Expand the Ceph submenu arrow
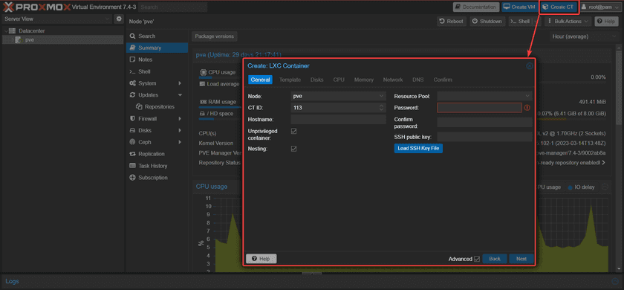Viewport: 624px width, 290px height. click(x=180, y=142)
